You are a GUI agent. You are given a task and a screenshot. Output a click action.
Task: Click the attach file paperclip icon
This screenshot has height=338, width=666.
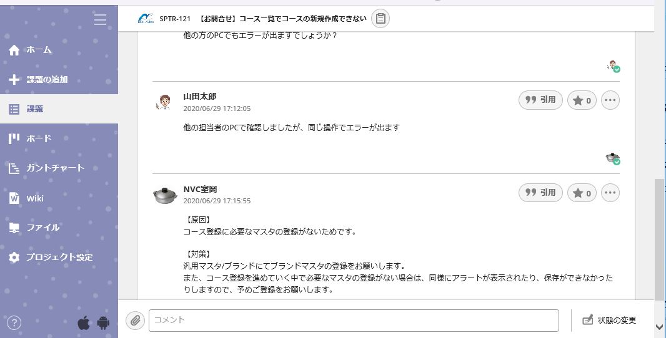point(135,320)
